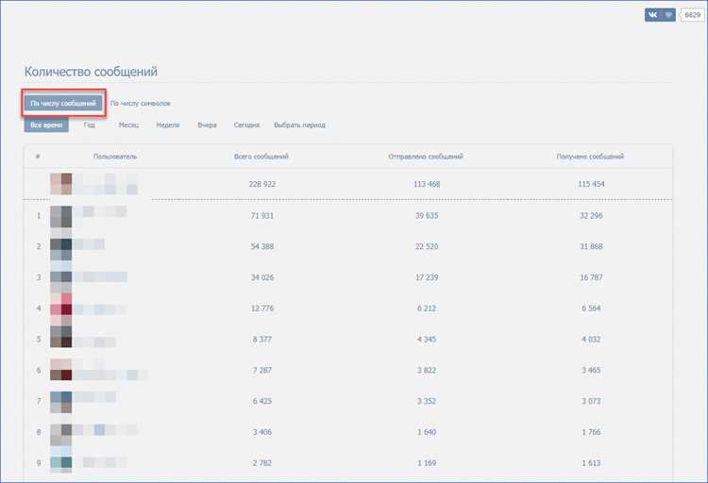
Task: Click the blurred username in row 1
Action: point(100,211)
